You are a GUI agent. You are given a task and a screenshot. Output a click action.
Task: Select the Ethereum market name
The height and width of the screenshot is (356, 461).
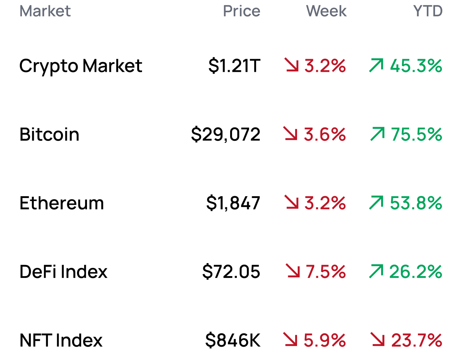click(62, 203)
